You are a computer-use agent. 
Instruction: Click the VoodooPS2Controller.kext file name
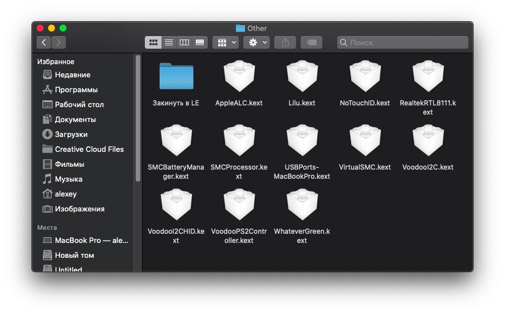[239, 235]
